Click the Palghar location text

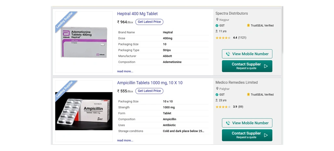pos(225,89)
